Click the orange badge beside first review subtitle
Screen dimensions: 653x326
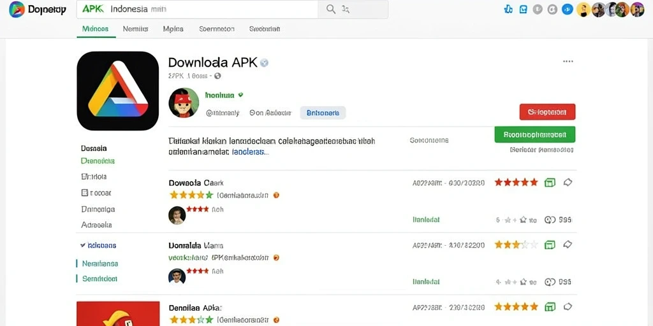(275, 195)
